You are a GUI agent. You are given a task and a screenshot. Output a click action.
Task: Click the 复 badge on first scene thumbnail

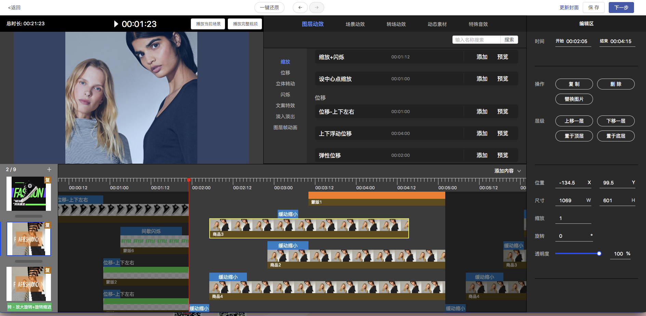click(48, 180)
